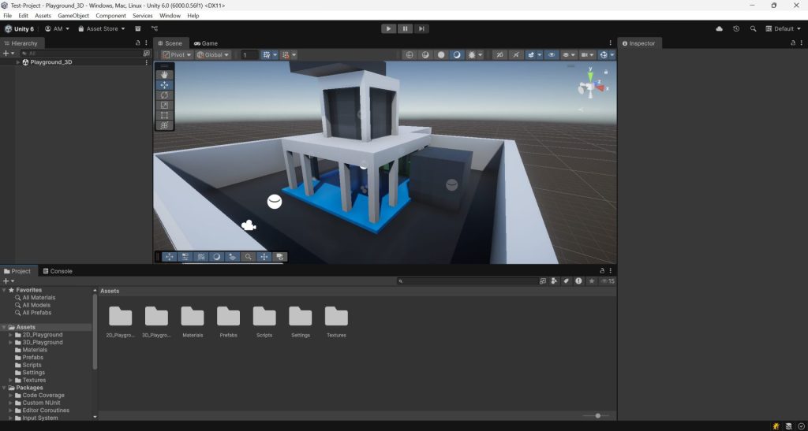Step one frame forward

click(x=421, y=29)
